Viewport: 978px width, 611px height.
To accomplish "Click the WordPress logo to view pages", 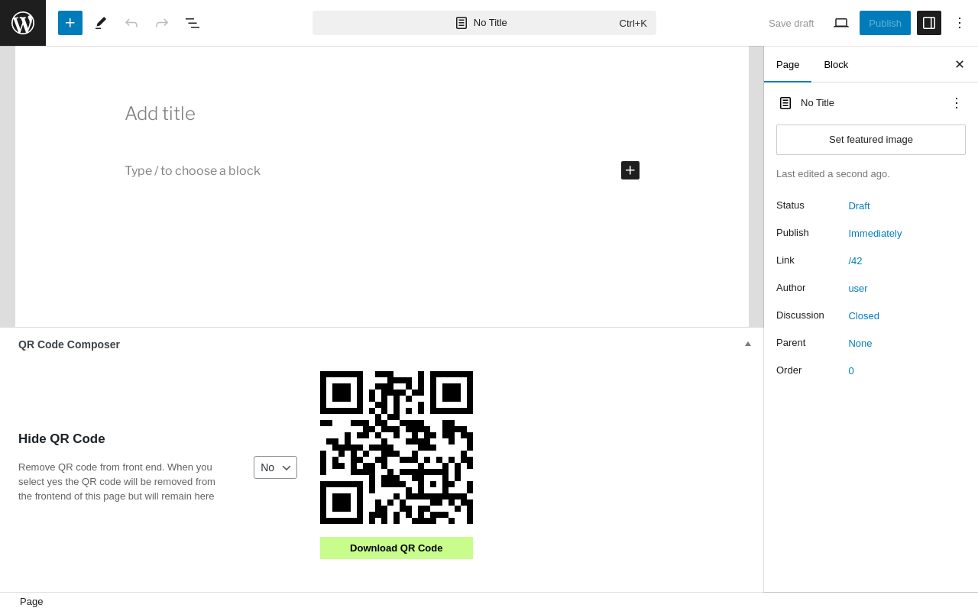I will (23, 23).
